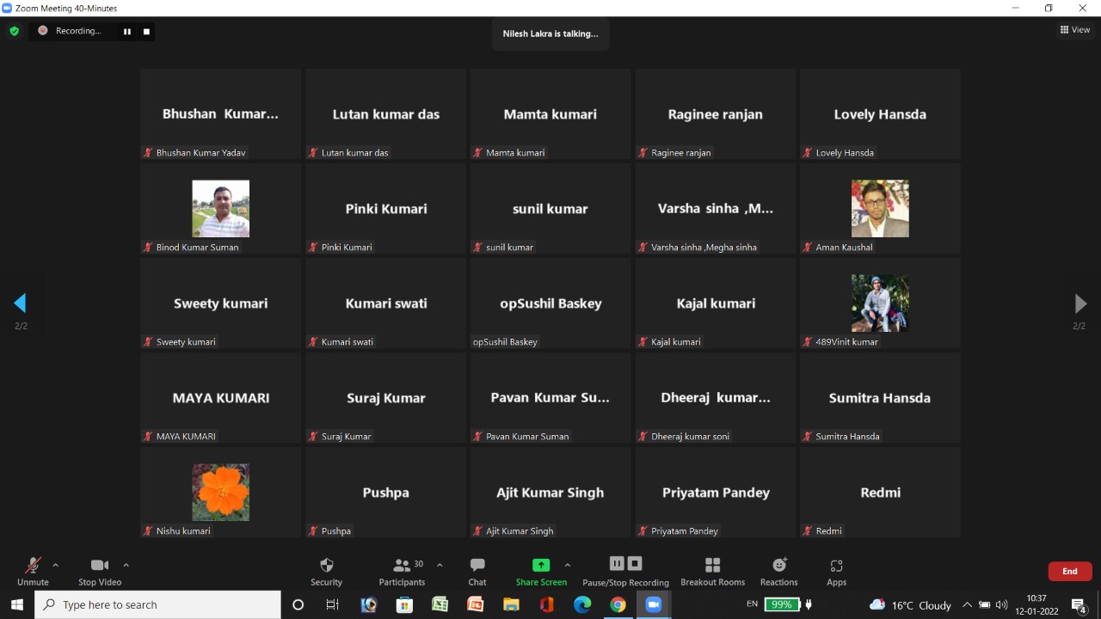
Task: Open Zoom Apps
Action: 836,572
